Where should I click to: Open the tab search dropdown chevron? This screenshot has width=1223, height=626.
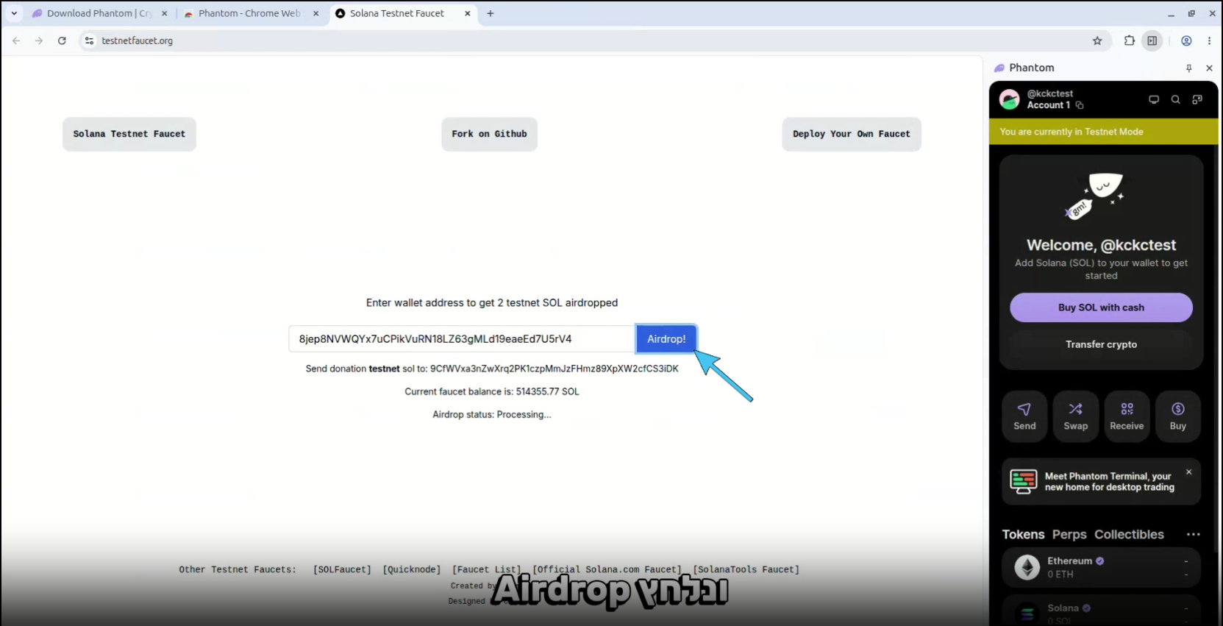coord(14,13)
